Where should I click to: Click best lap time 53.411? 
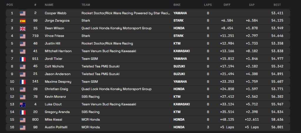pyautogui.click(x=277, y=13)
